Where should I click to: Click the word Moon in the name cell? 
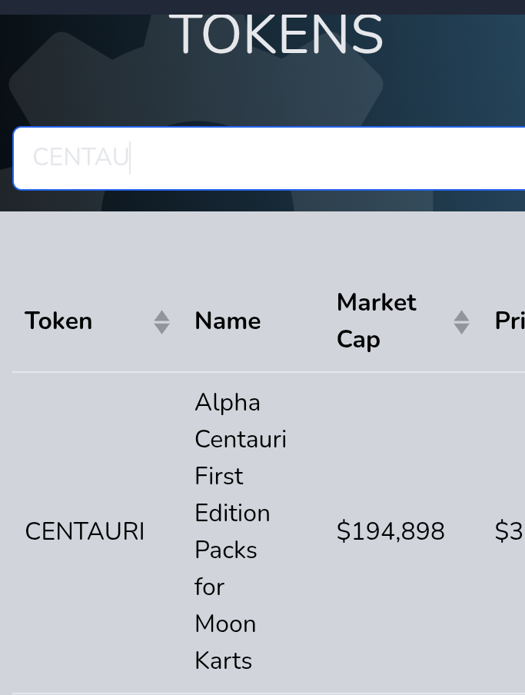(225, 624)
